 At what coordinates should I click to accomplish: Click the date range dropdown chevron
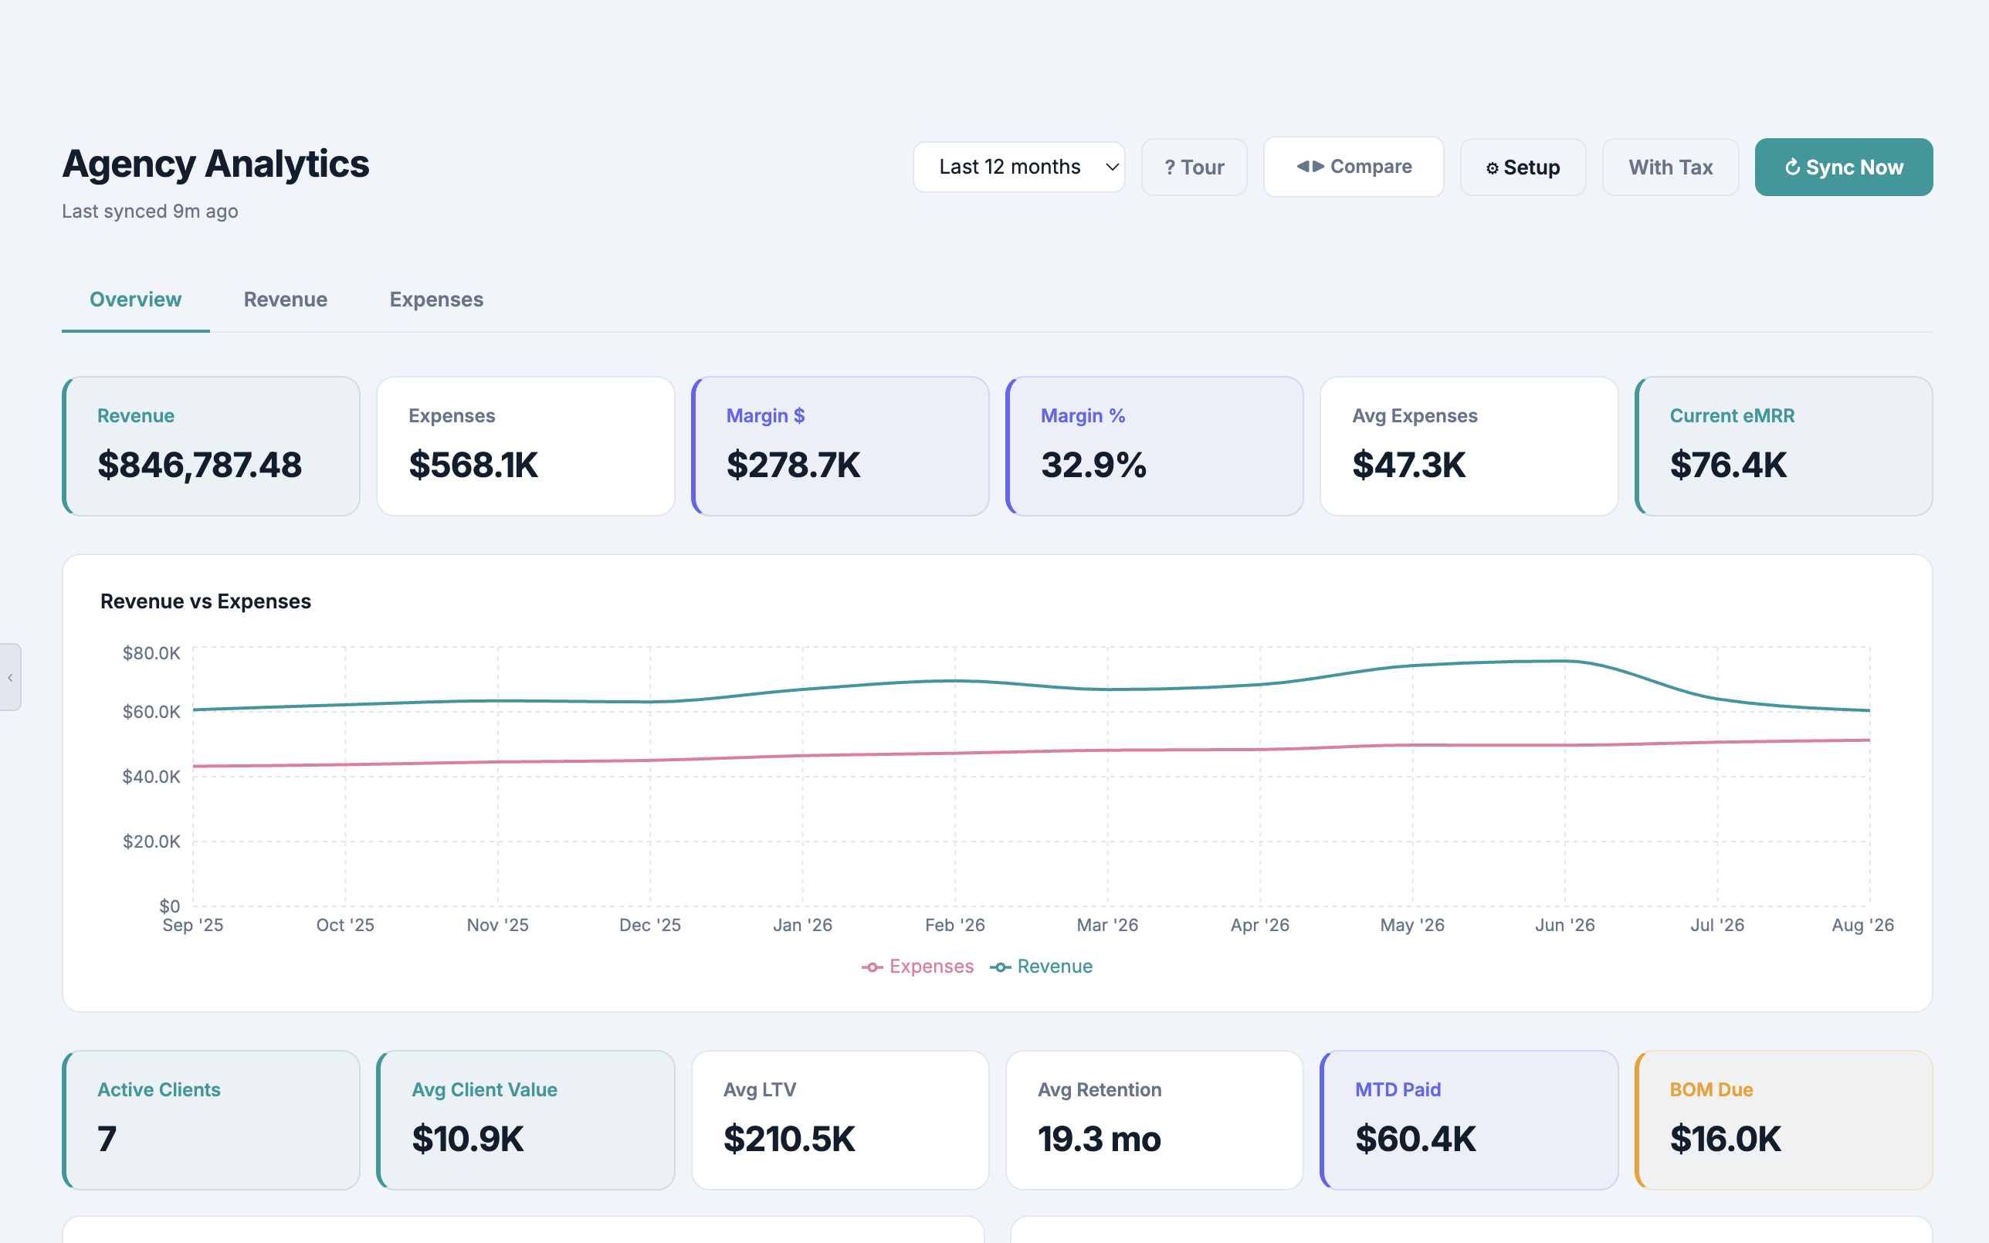[x=1112, y=168]
